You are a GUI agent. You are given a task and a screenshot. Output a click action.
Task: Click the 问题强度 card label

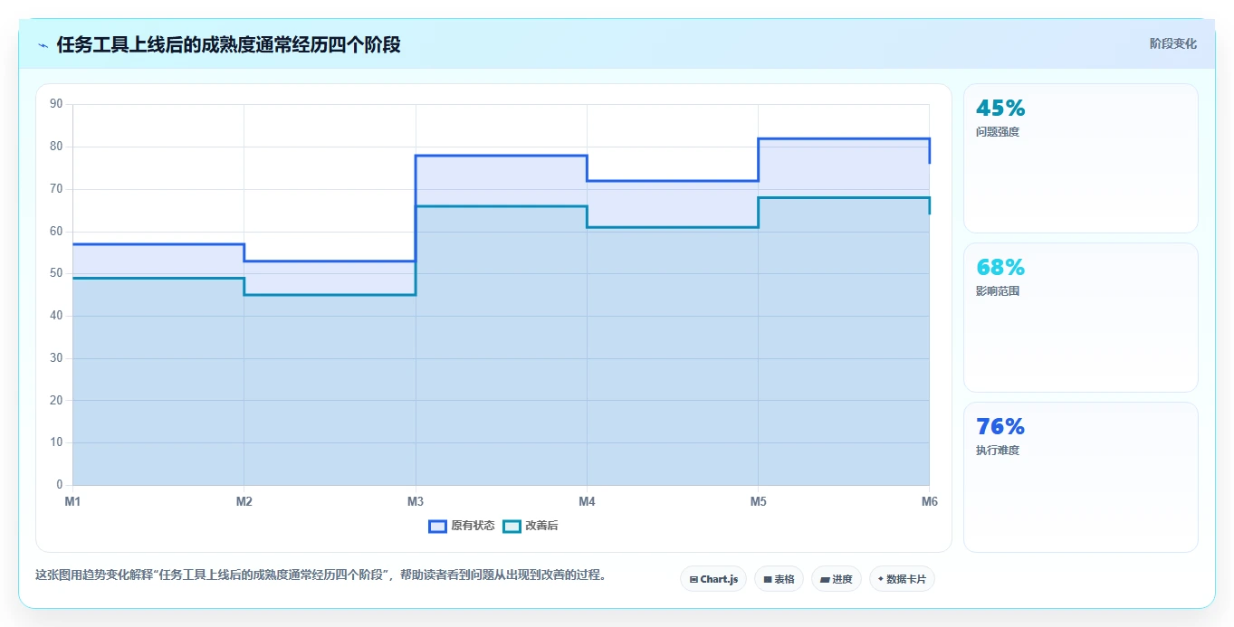998,132
